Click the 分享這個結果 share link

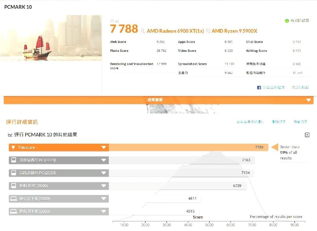click(274, 87)
